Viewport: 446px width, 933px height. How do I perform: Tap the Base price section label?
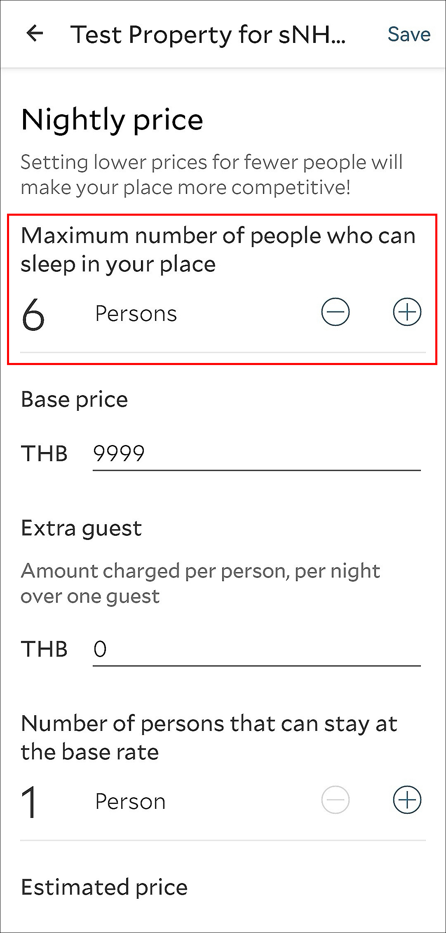point(75,399)
